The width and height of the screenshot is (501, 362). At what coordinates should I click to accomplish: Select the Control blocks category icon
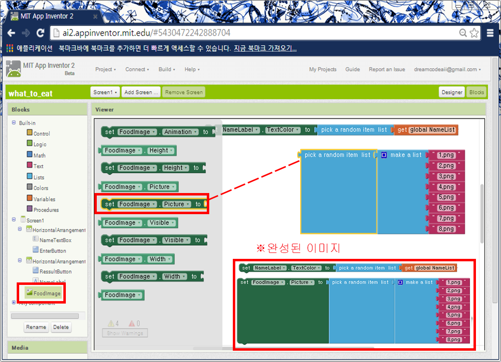29,133
